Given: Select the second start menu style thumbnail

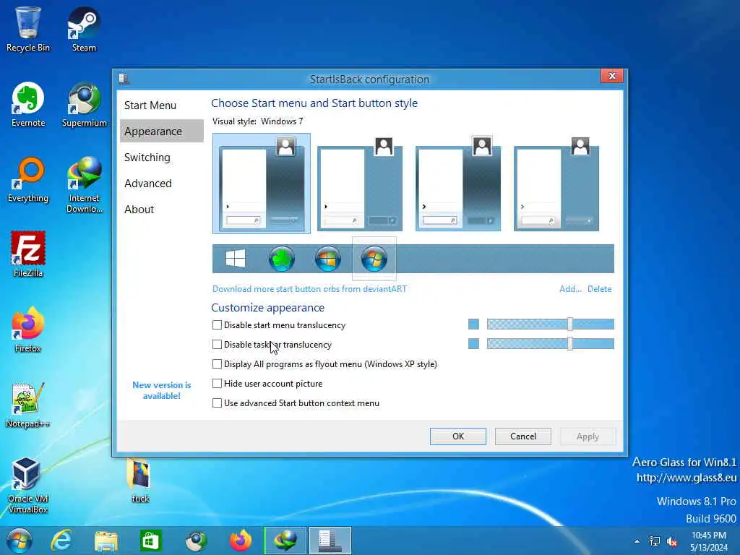Looking at the screenshot, I should 360,183.
